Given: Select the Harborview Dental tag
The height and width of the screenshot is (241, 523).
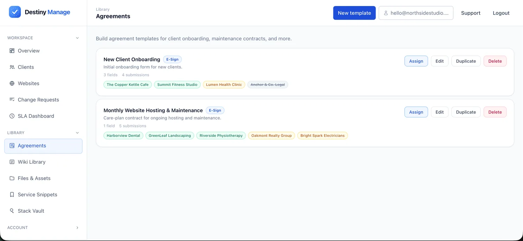Looking at the screenshot, I should [x=123, y=135].
